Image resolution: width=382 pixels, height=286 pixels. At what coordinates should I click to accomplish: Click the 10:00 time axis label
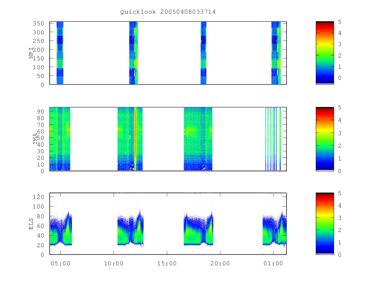pos(114,264)
